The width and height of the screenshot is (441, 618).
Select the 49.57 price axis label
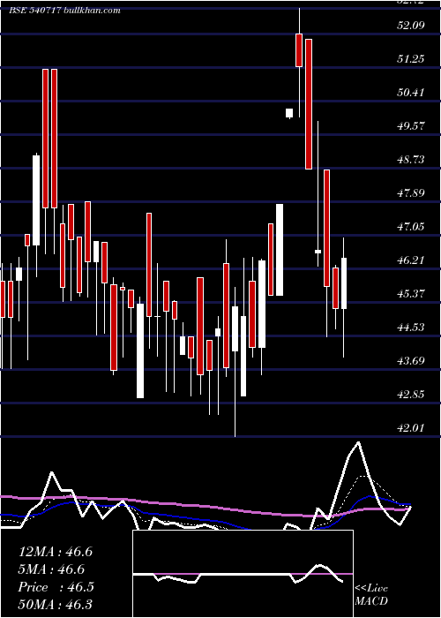pyautogui.click(x=411, y=126)
